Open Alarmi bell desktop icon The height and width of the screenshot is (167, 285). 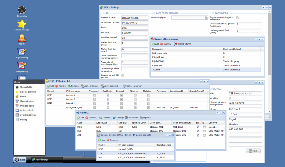point(22,38)
